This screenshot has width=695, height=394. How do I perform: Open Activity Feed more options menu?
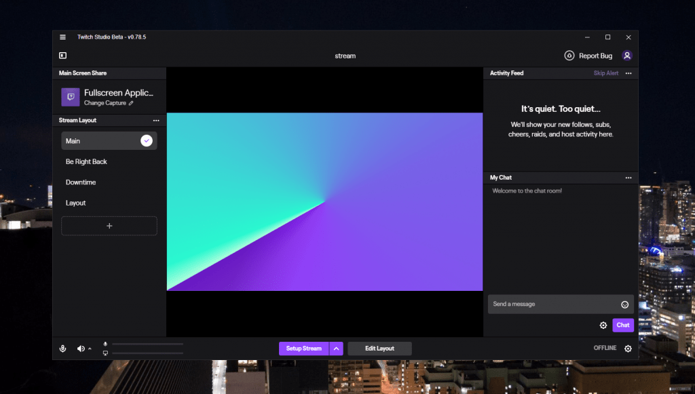point(628,73)
